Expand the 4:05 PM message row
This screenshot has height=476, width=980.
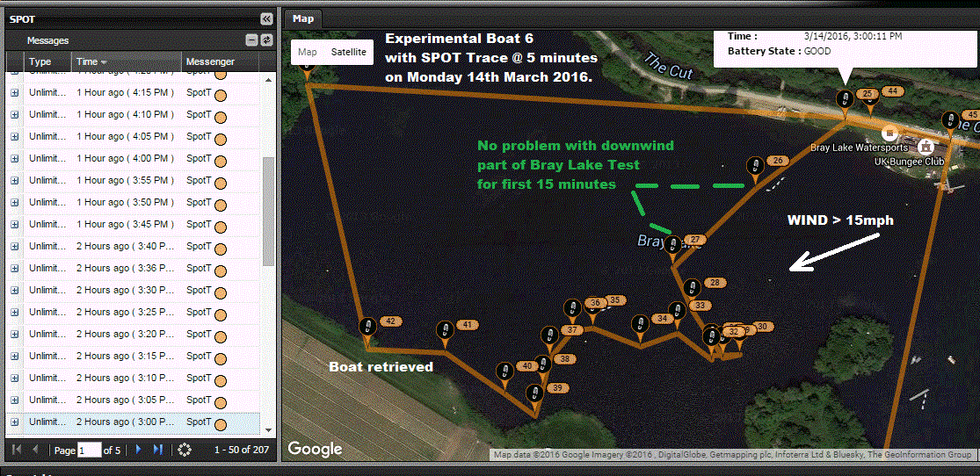pos(14,136)
